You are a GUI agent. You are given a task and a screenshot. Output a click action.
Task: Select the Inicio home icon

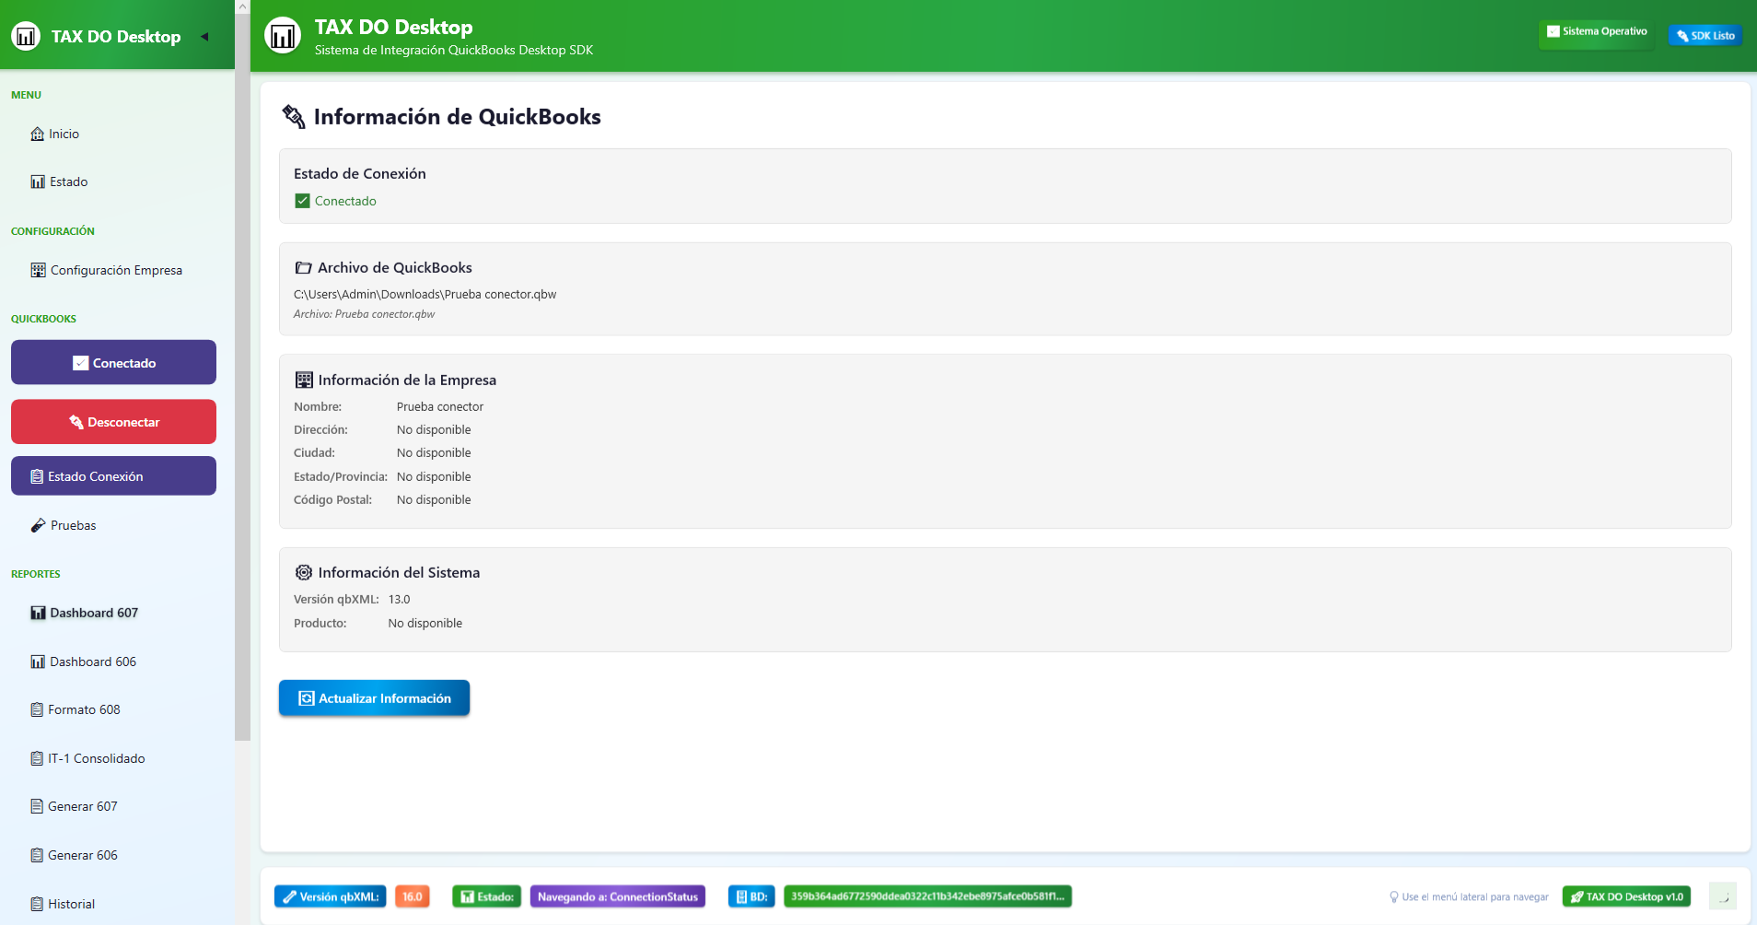click(37, 133)
